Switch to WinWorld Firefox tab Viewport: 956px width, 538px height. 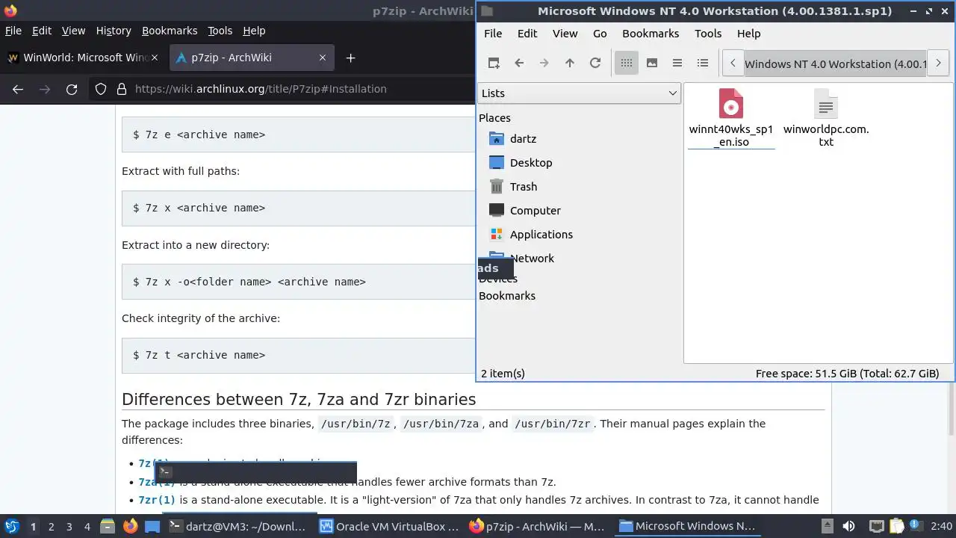pyautogui.click(x=82, y=58)
